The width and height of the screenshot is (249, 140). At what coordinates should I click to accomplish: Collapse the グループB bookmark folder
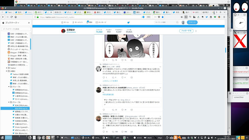pos(9,102)
